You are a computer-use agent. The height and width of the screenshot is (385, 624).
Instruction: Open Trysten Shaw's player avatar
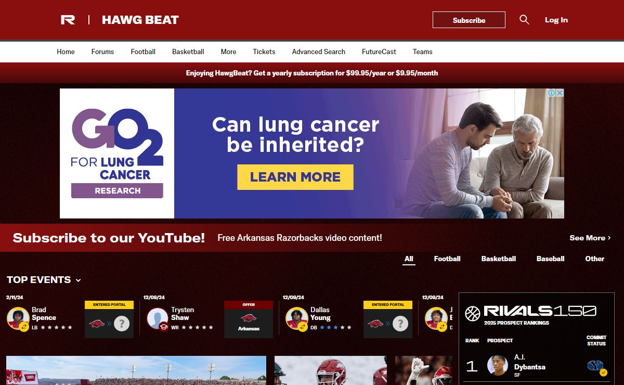click(157, 318)
